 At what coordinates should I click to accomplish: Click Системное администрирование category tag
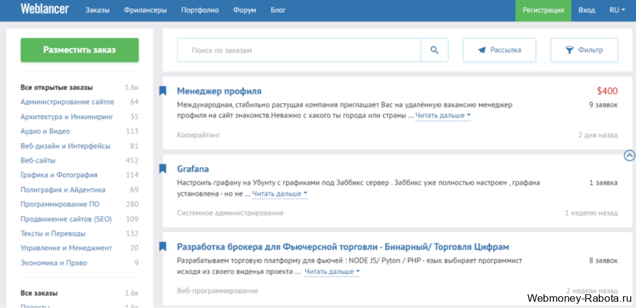pos(230,213)
